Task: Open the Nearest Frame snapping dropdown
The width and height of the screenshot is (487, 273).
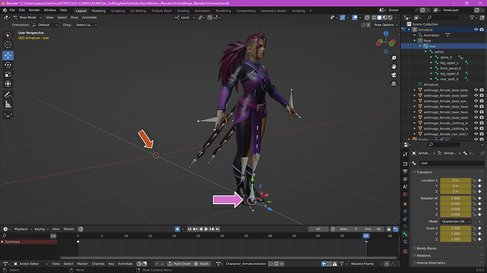Action: [366, 264]
